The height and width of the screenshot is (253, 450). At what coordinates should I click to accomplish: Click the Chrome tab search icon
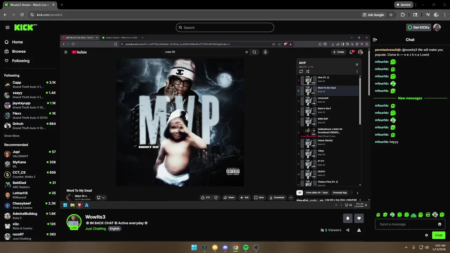point(415,15)
